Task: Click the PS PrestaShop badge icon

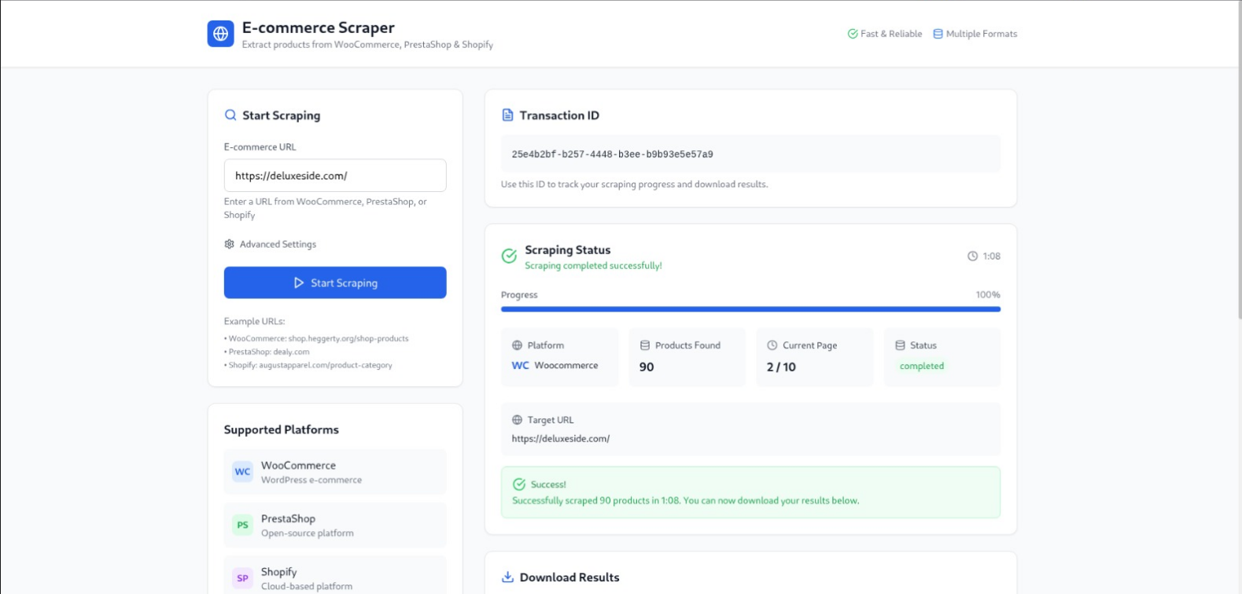Action: pos(242,525)
